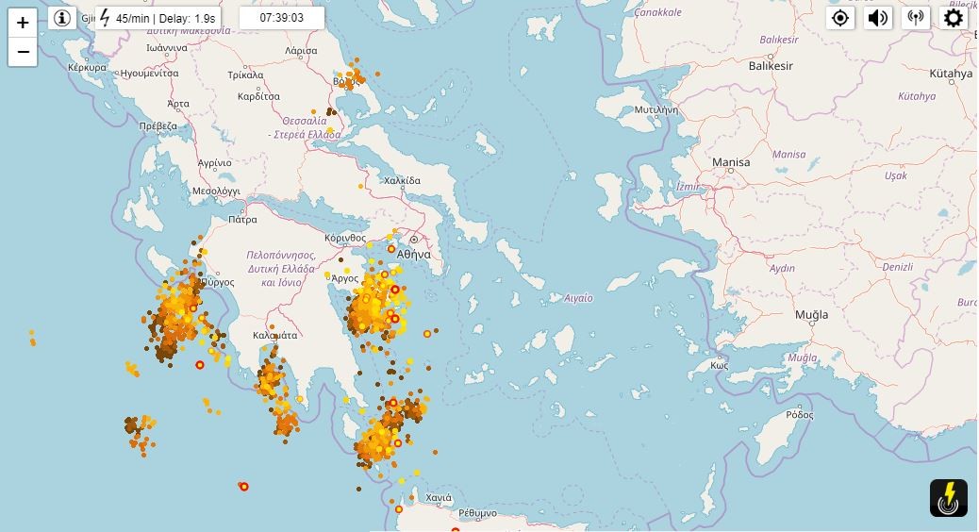
Task: Click the black Balıkesir city label
Action: coord(772,66)
